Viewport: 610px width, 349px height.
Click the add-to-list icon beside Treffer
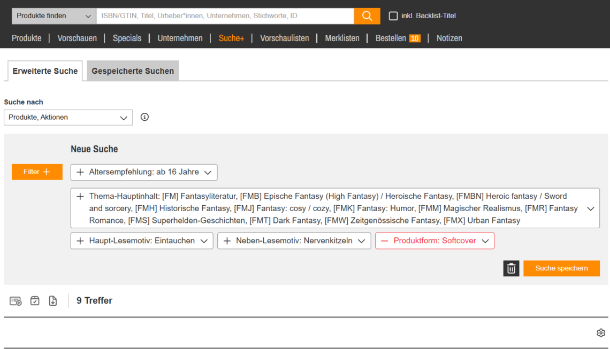pyautogui.click(x=16, y=301)
